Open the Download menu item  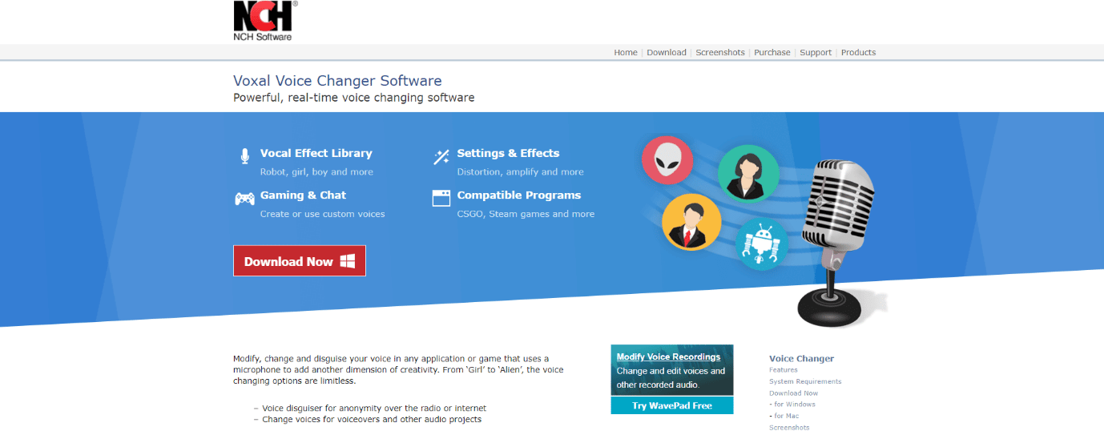click(667, 53)
